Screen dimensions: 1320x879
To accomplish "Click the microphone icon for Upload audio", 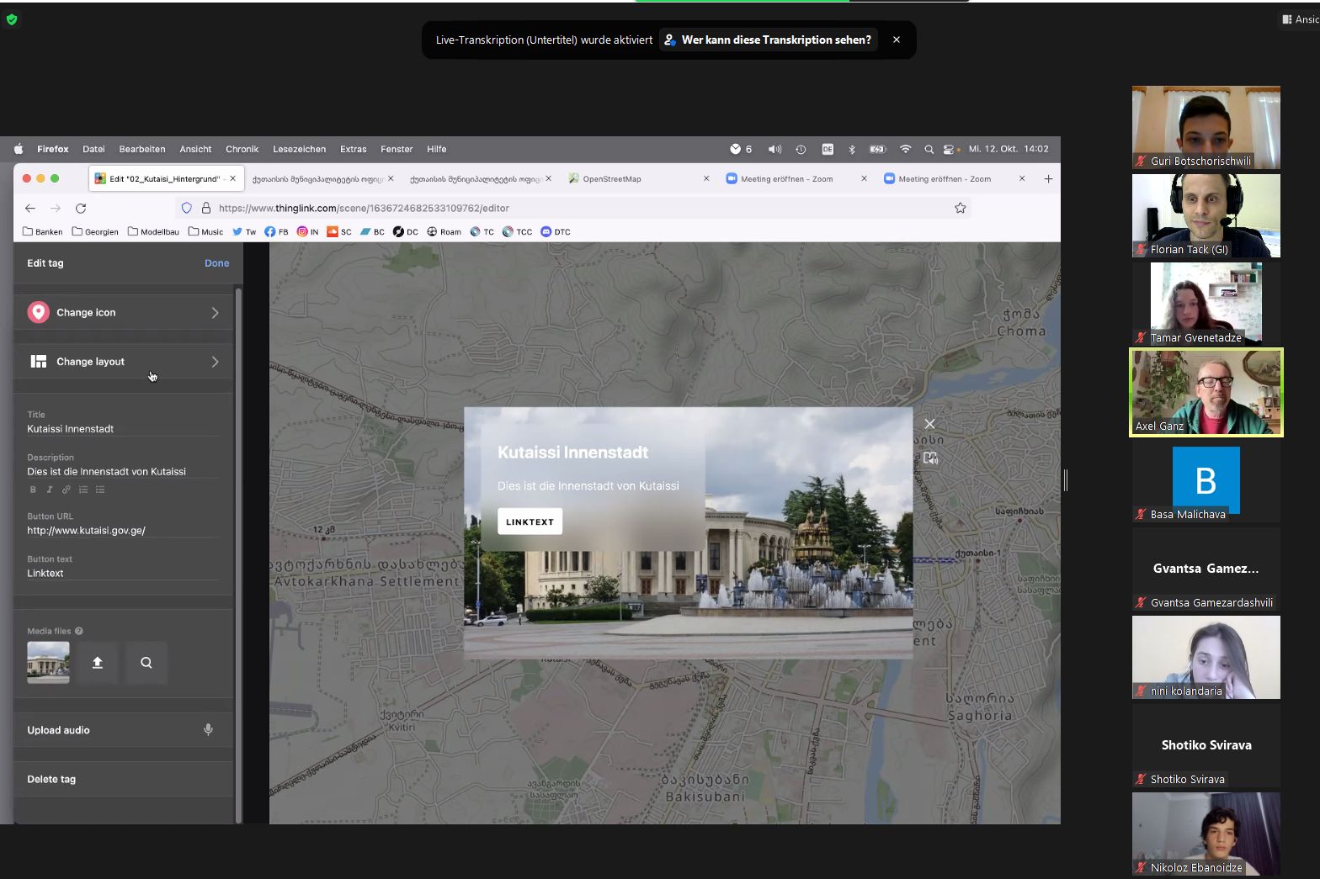I will coord(208,730).
